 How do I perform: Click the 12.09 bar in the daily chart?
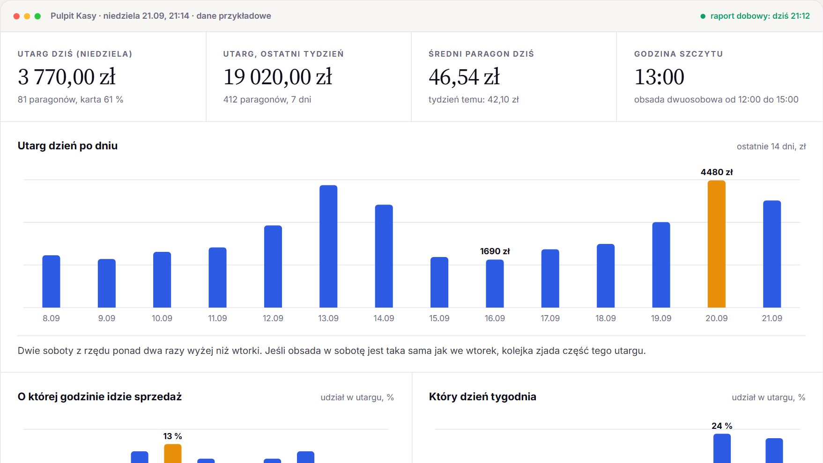tap(273, 266)
